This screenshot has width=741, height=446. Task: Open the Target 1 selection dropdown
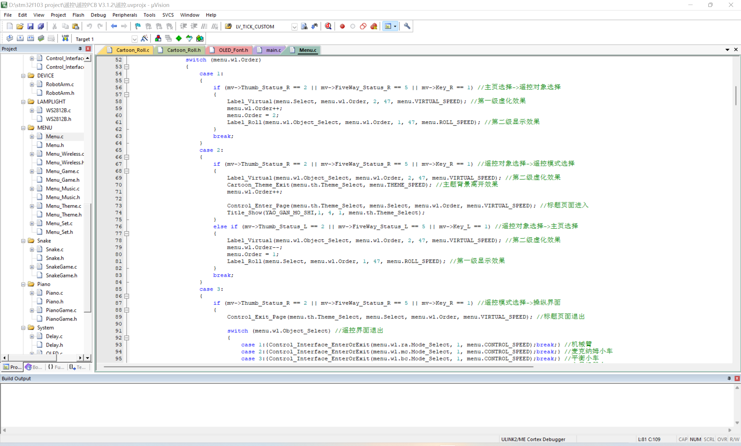click(x=135, y=39)
